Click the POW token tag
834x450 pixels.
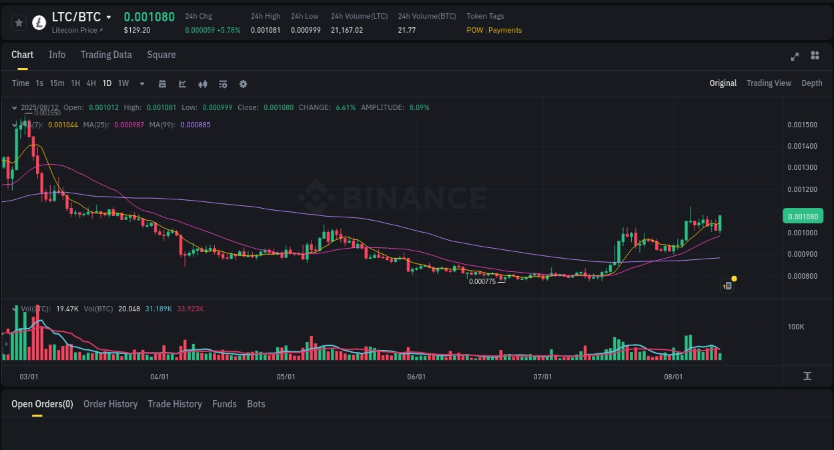point(474,30)
